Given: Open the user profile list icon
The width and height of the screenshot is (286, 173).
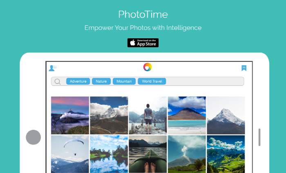Looking at the screenshot, I should pyautogui.click(x=53, y=68).
